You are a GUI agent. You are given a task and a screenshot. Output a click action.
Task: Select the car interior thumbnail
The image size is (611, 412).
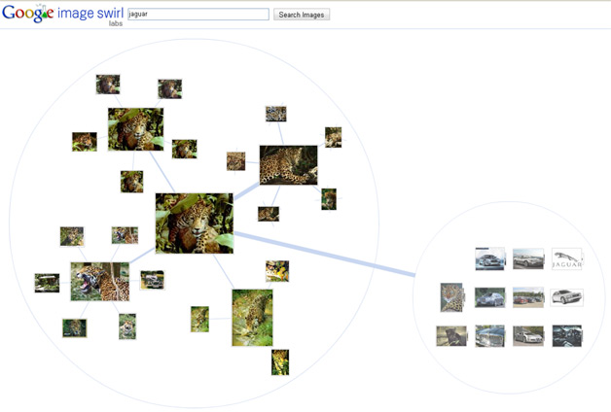pyautogui.click(x=566, y=336)
